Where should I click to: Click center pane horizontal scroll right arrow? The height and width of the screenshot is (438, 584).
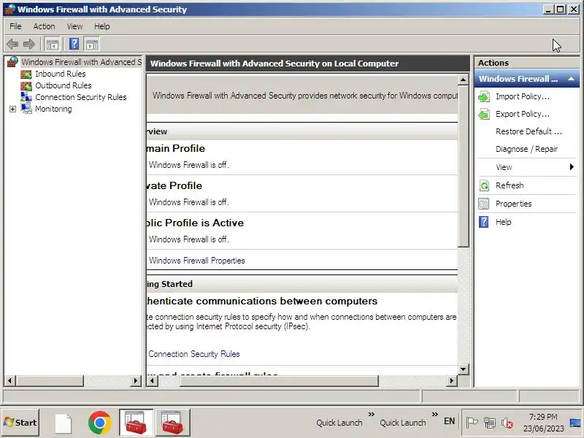coord(452,380)
